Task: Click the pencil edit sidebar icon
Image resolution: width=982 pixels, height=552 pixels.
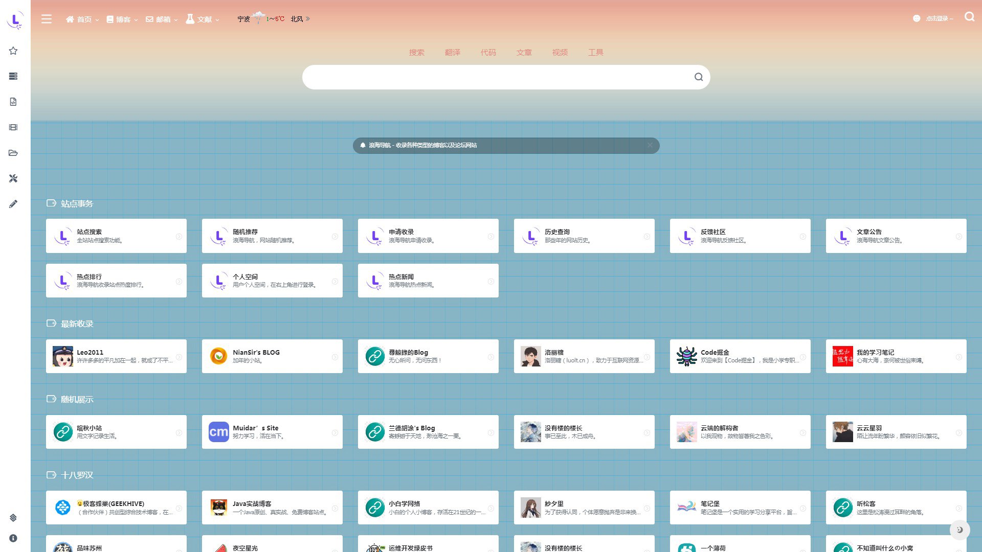Action: coord(13,204)
